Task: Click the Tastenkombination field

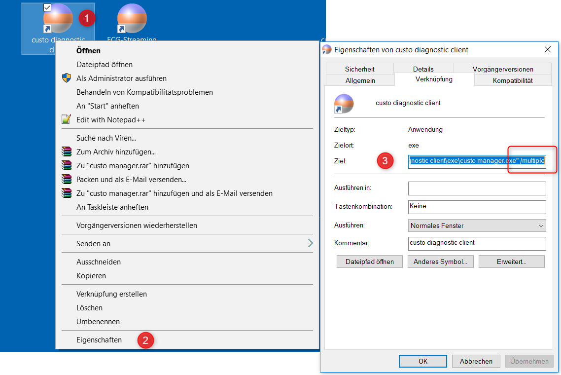Action: pyautogui.click(x=477, y=207)
